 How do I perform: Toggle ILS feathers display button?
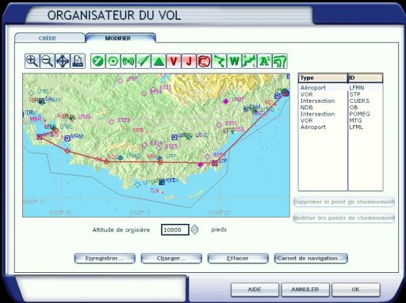(144, 61)
